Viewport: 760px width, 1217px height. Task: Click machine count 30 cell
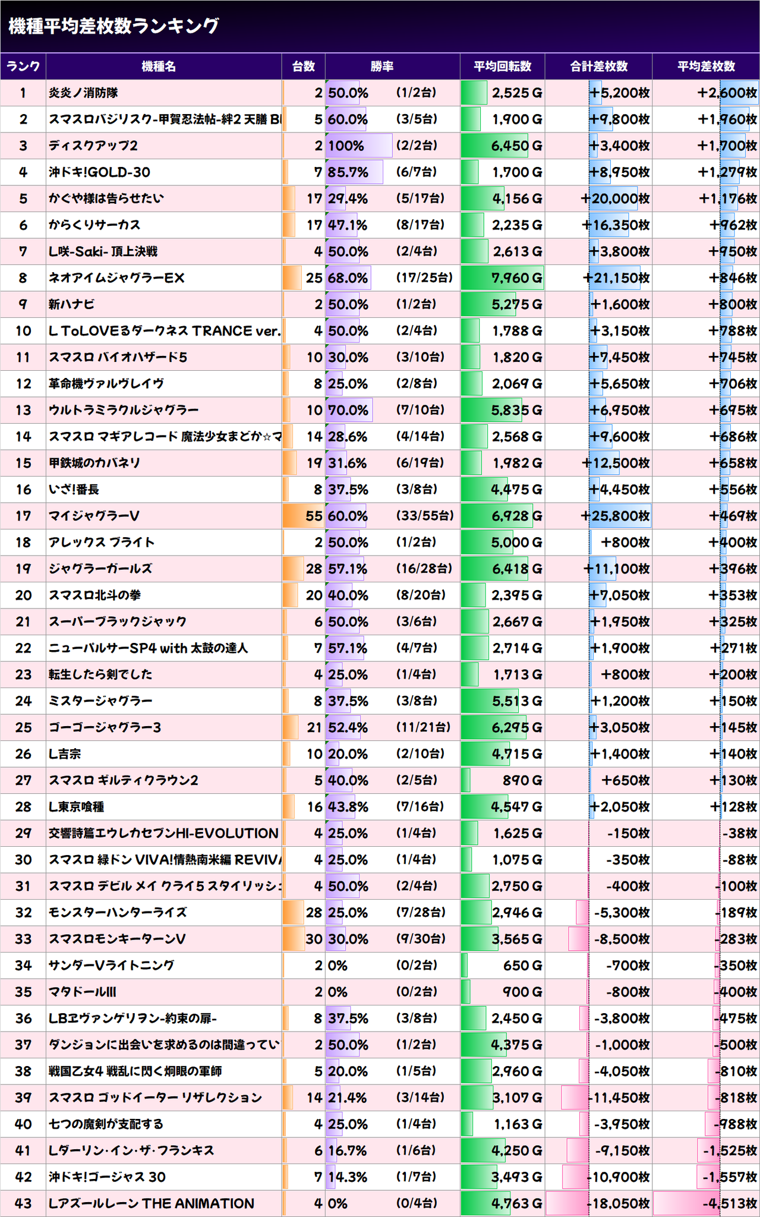303,939
